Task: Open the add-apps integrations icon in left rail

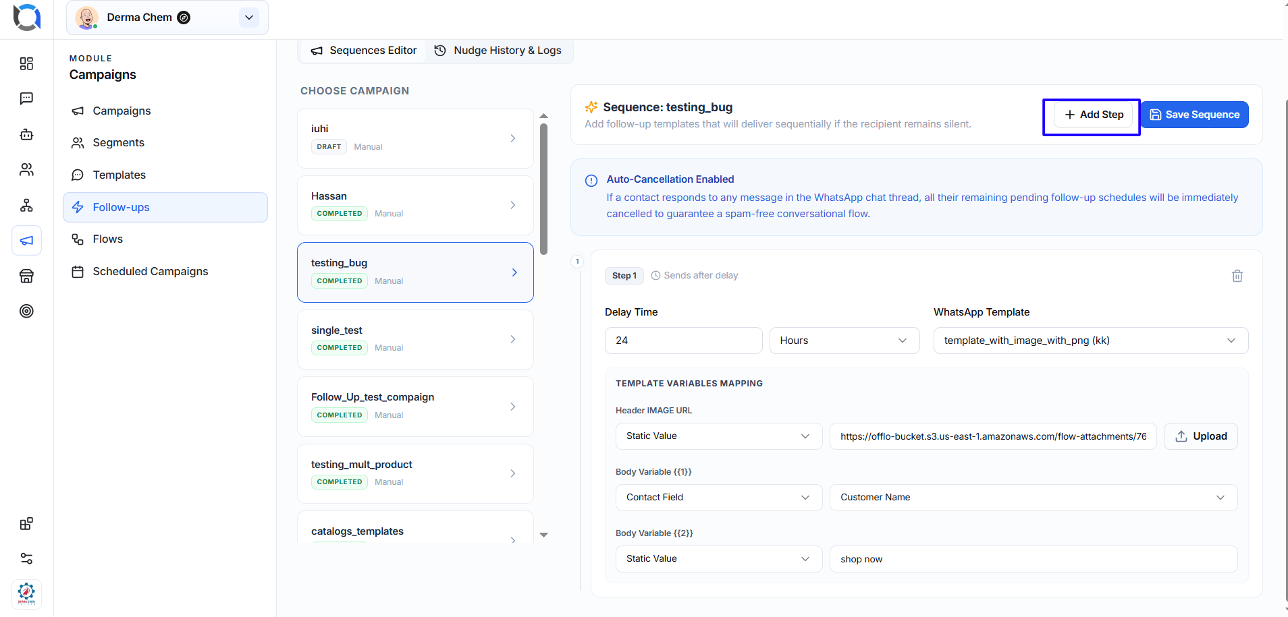Action: click(26, 524)
